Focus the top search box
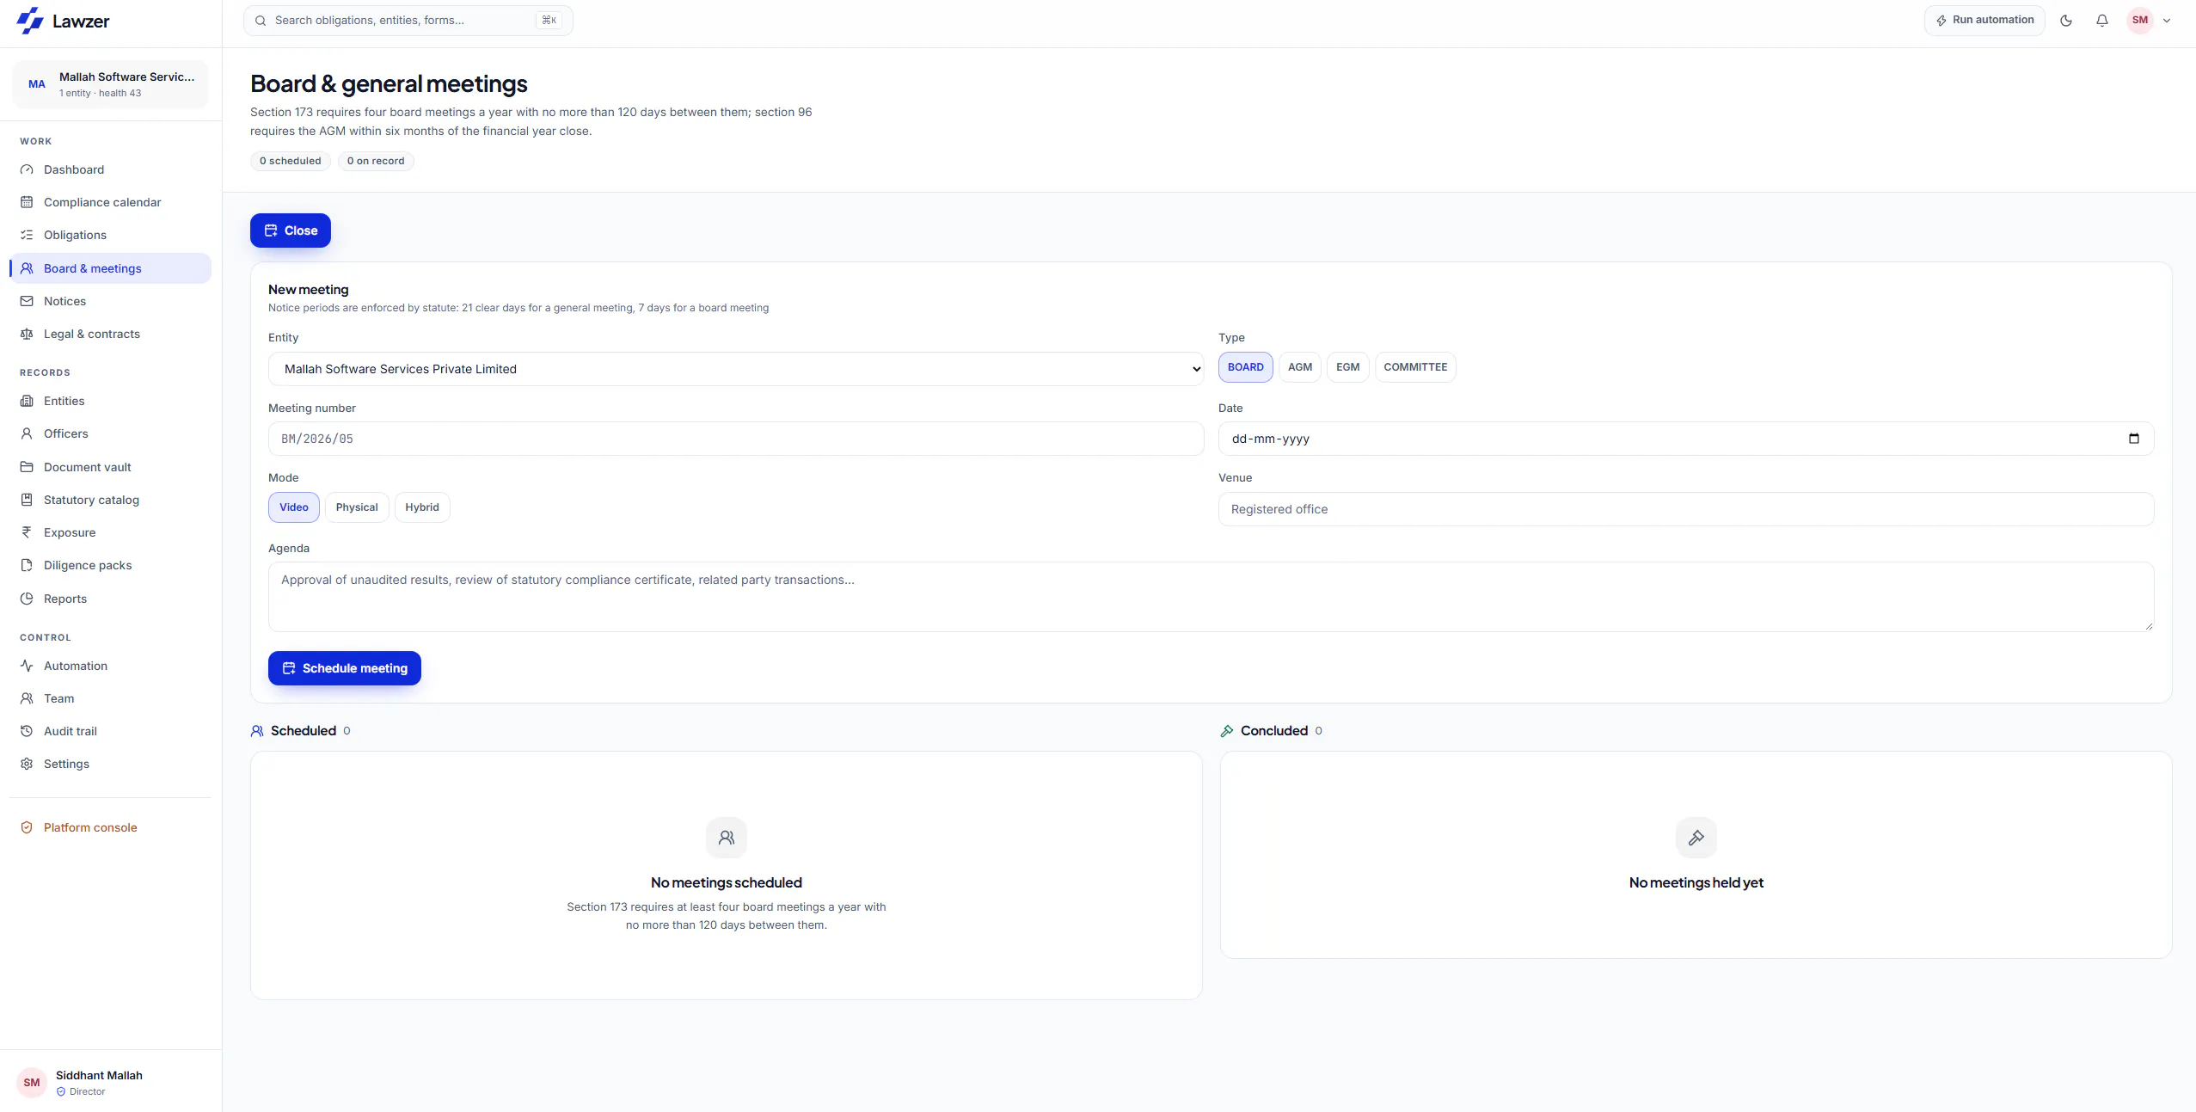The height and width of the screenshot is (1112, 2196). click(x=408, y=21)
